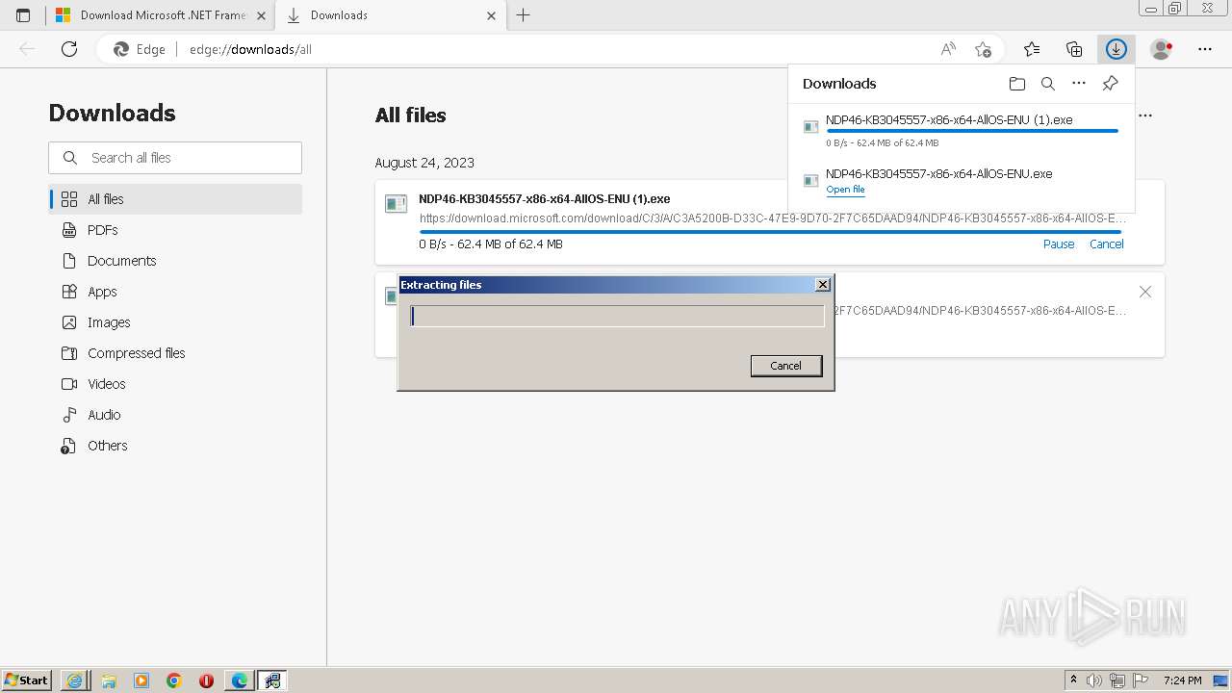Add this page to favorites
Screen dimensions: 1232x693
[x=983, y=49]
